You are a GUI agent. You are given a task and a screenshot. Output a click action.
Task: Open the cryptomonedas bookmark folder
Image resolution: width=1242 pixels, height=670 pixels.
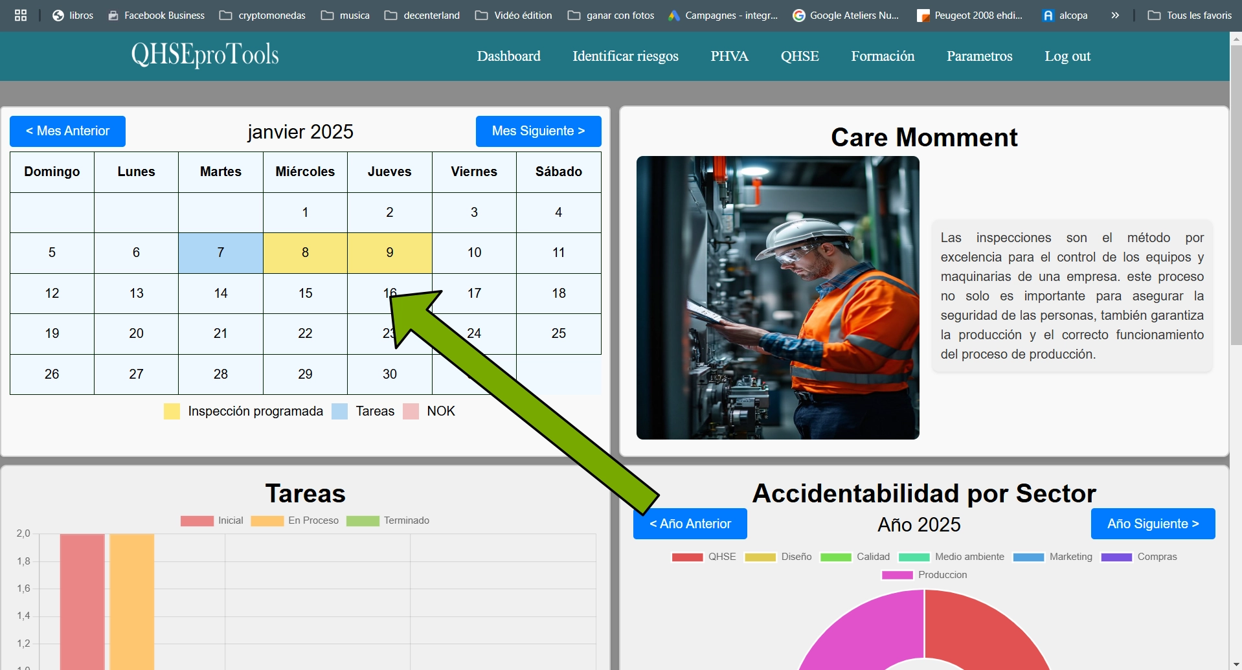click(262, 15)
